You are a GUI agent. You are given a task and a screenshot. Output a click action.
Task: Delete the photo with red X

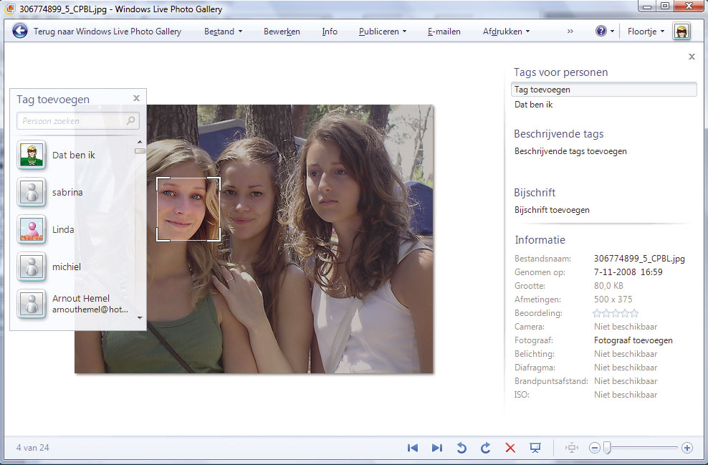[510, 448]
